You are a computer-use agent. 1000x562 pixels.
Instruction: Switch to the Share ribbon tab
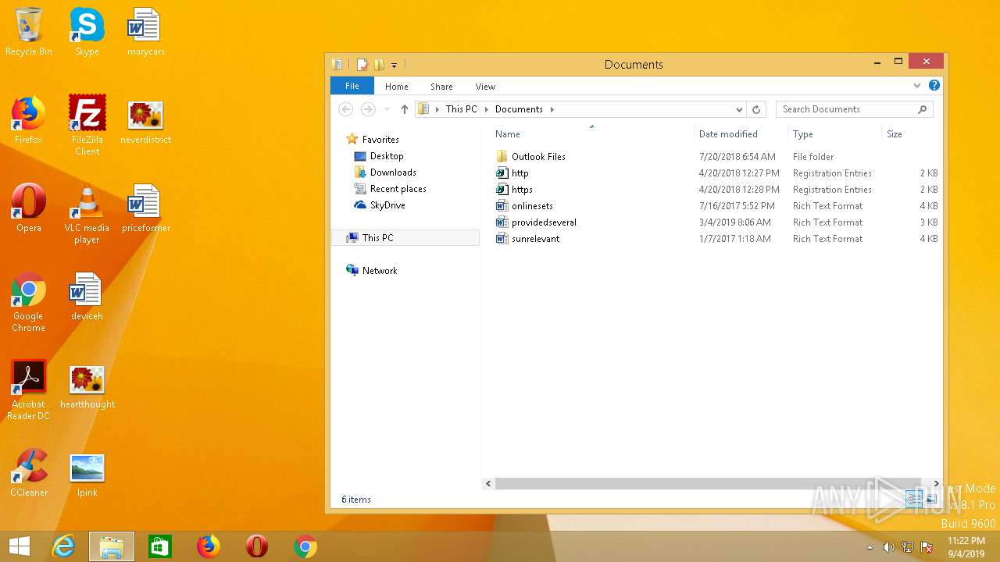point(441,87)
